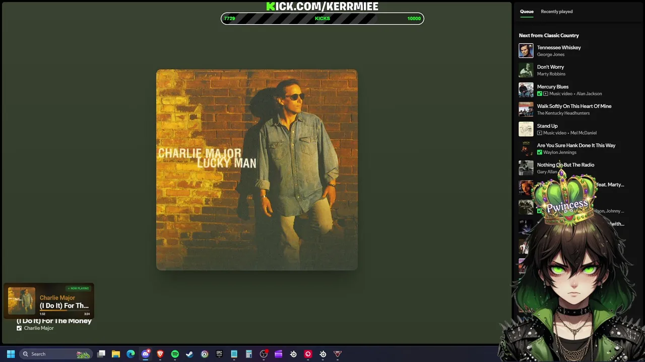Select "Nothing On But The Radio" title

point(565,165)
